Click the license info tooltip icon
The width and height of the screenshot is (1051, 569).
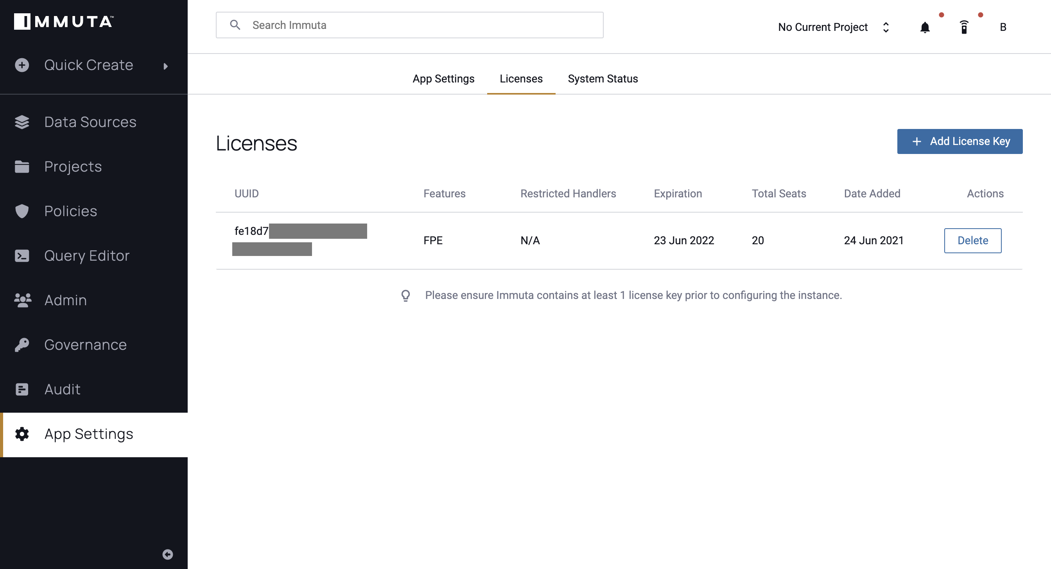404,295
